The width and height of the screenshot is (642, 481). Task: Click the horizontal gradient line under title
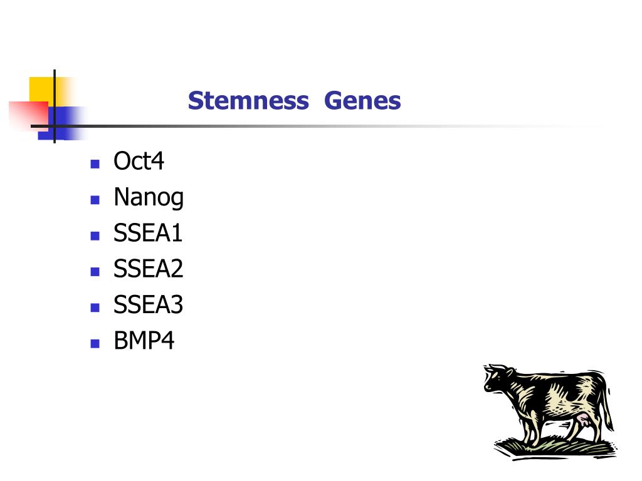[311, 126]
